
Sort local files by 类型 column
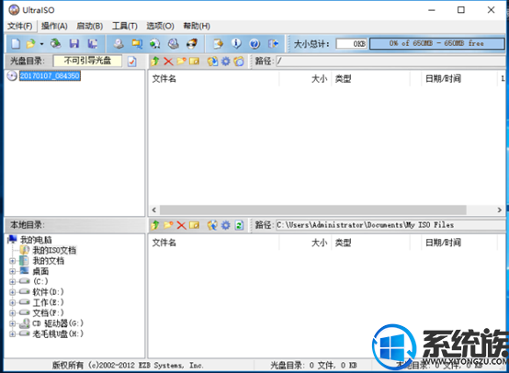[x=370, y=243]
